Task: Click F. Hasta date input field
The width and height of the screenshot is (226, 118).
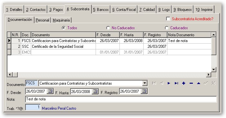Action: (81, 91)
